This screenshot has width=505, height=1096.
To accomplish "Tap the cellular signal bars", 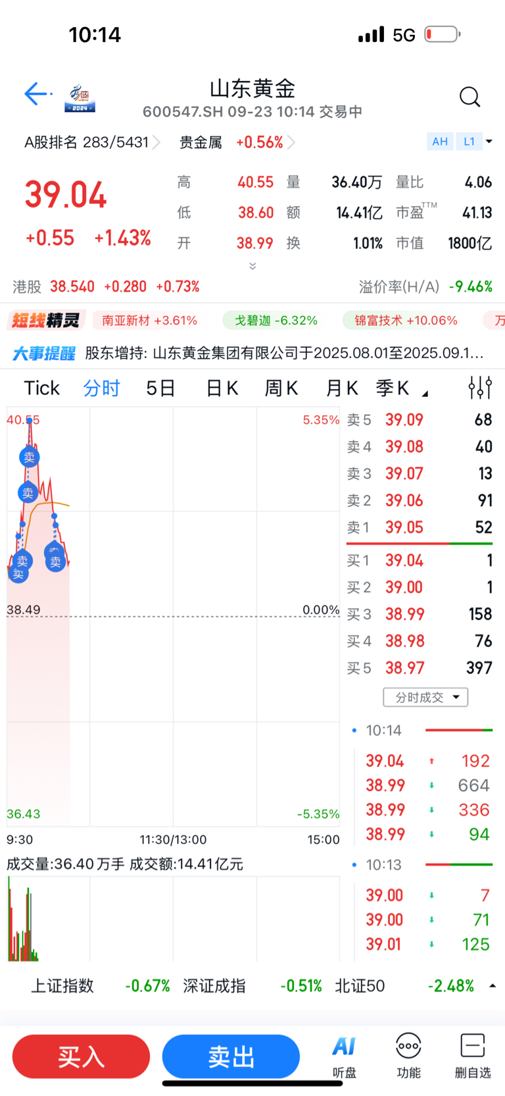I will click(371, 34).
